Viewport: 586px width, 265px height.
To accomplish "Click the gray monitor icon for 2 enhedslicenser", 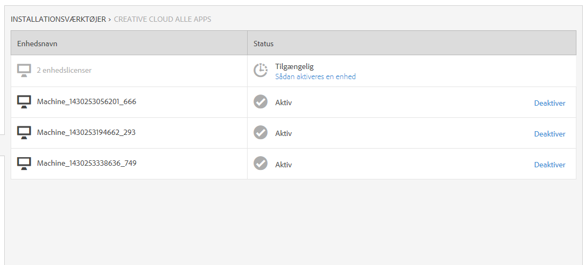I will tap(24, 71).
